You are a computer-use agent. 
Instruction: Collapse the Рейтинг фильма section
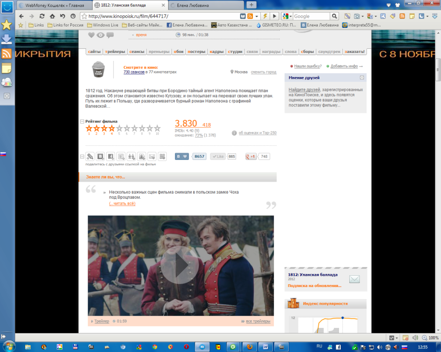82,122
